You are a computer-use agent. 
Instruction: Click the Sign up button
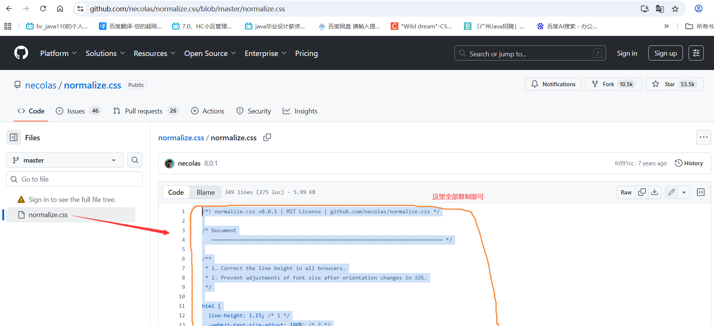click(665, 53)
